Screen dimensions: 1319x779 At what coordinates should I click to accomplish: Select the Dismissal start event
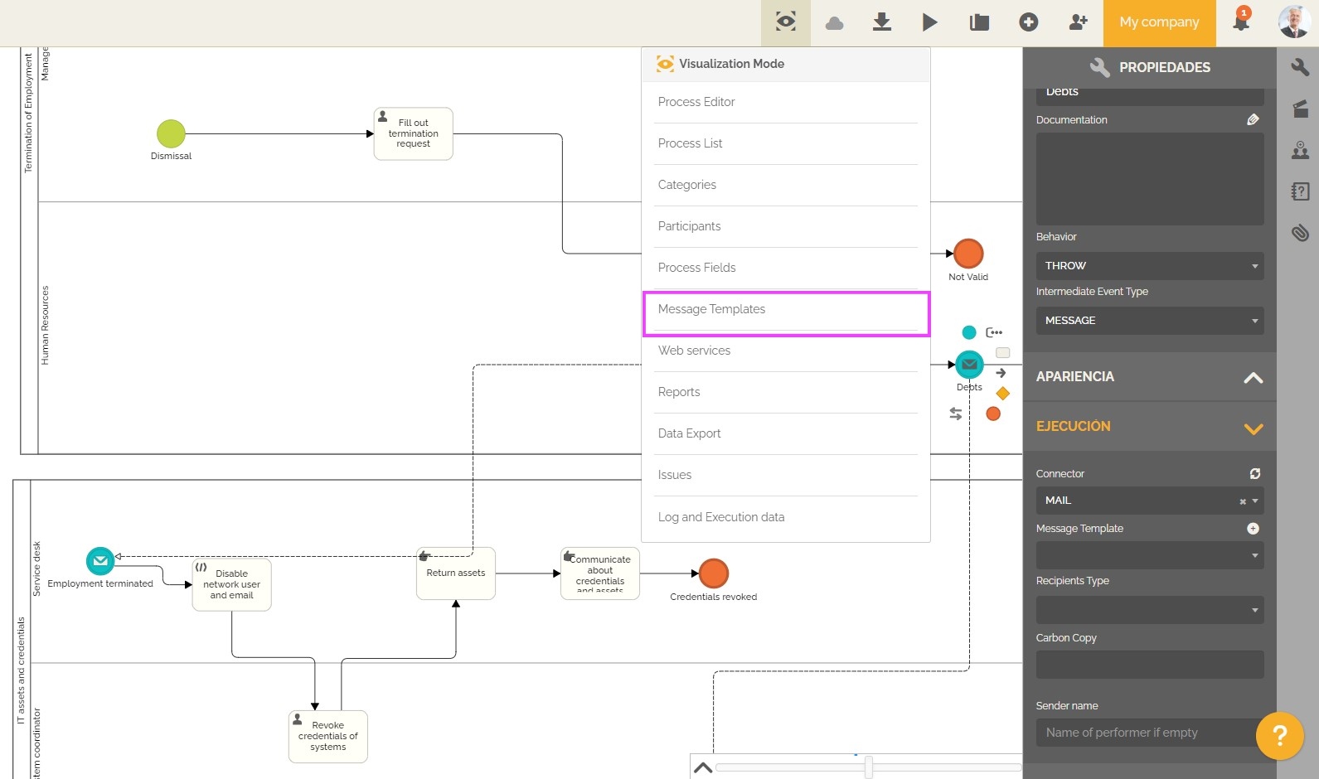(171, 133)
